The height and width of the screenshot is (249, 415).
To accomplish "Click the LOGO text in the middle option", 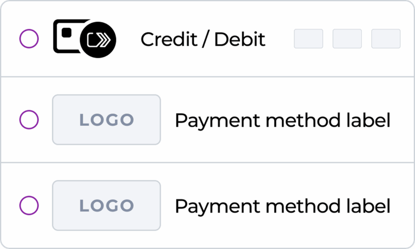I will (107, 120).
